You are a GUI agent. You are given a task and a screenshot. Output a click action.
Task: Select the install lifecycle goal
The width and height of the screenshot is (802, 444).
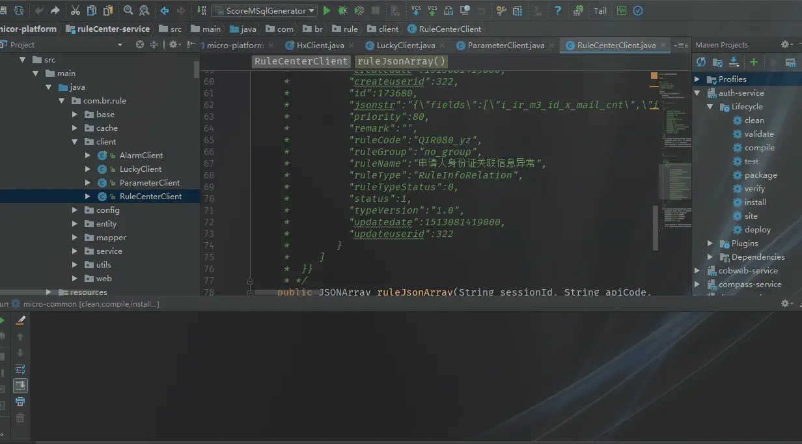[x=749, y=202]
